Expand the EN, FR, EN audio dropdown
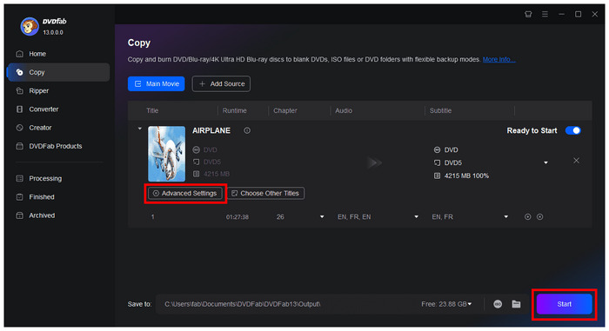Screen dimensions: 609x331 click(x=416, y=217)
